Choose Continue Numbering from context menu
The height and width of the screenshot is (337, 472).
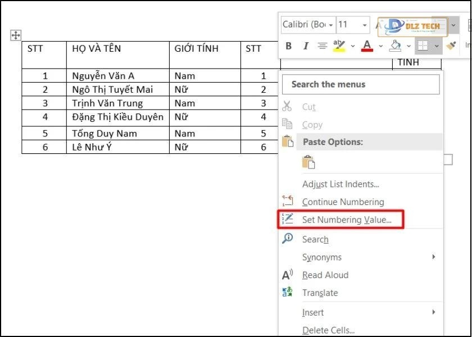click(343, 202)
